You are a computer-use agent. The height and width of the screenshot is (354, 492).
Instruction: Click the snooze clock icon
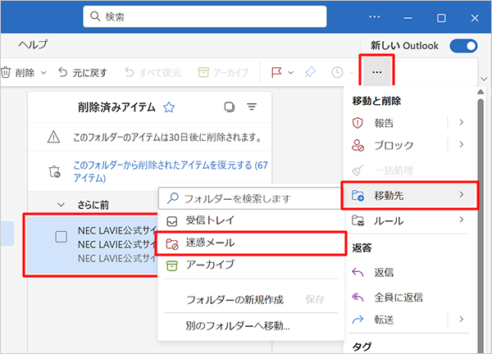pos(337,72)
